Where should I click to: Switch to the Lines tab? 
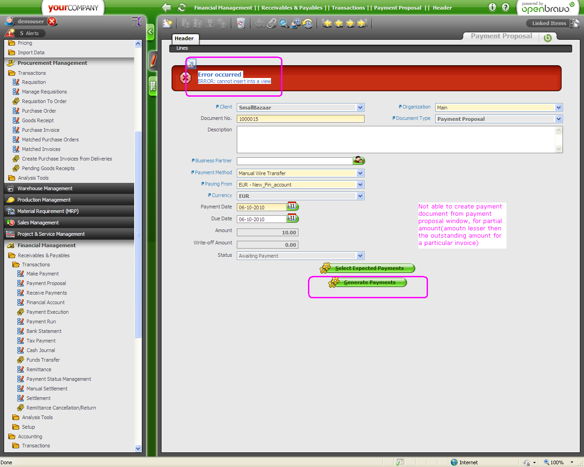pos(182,48)
